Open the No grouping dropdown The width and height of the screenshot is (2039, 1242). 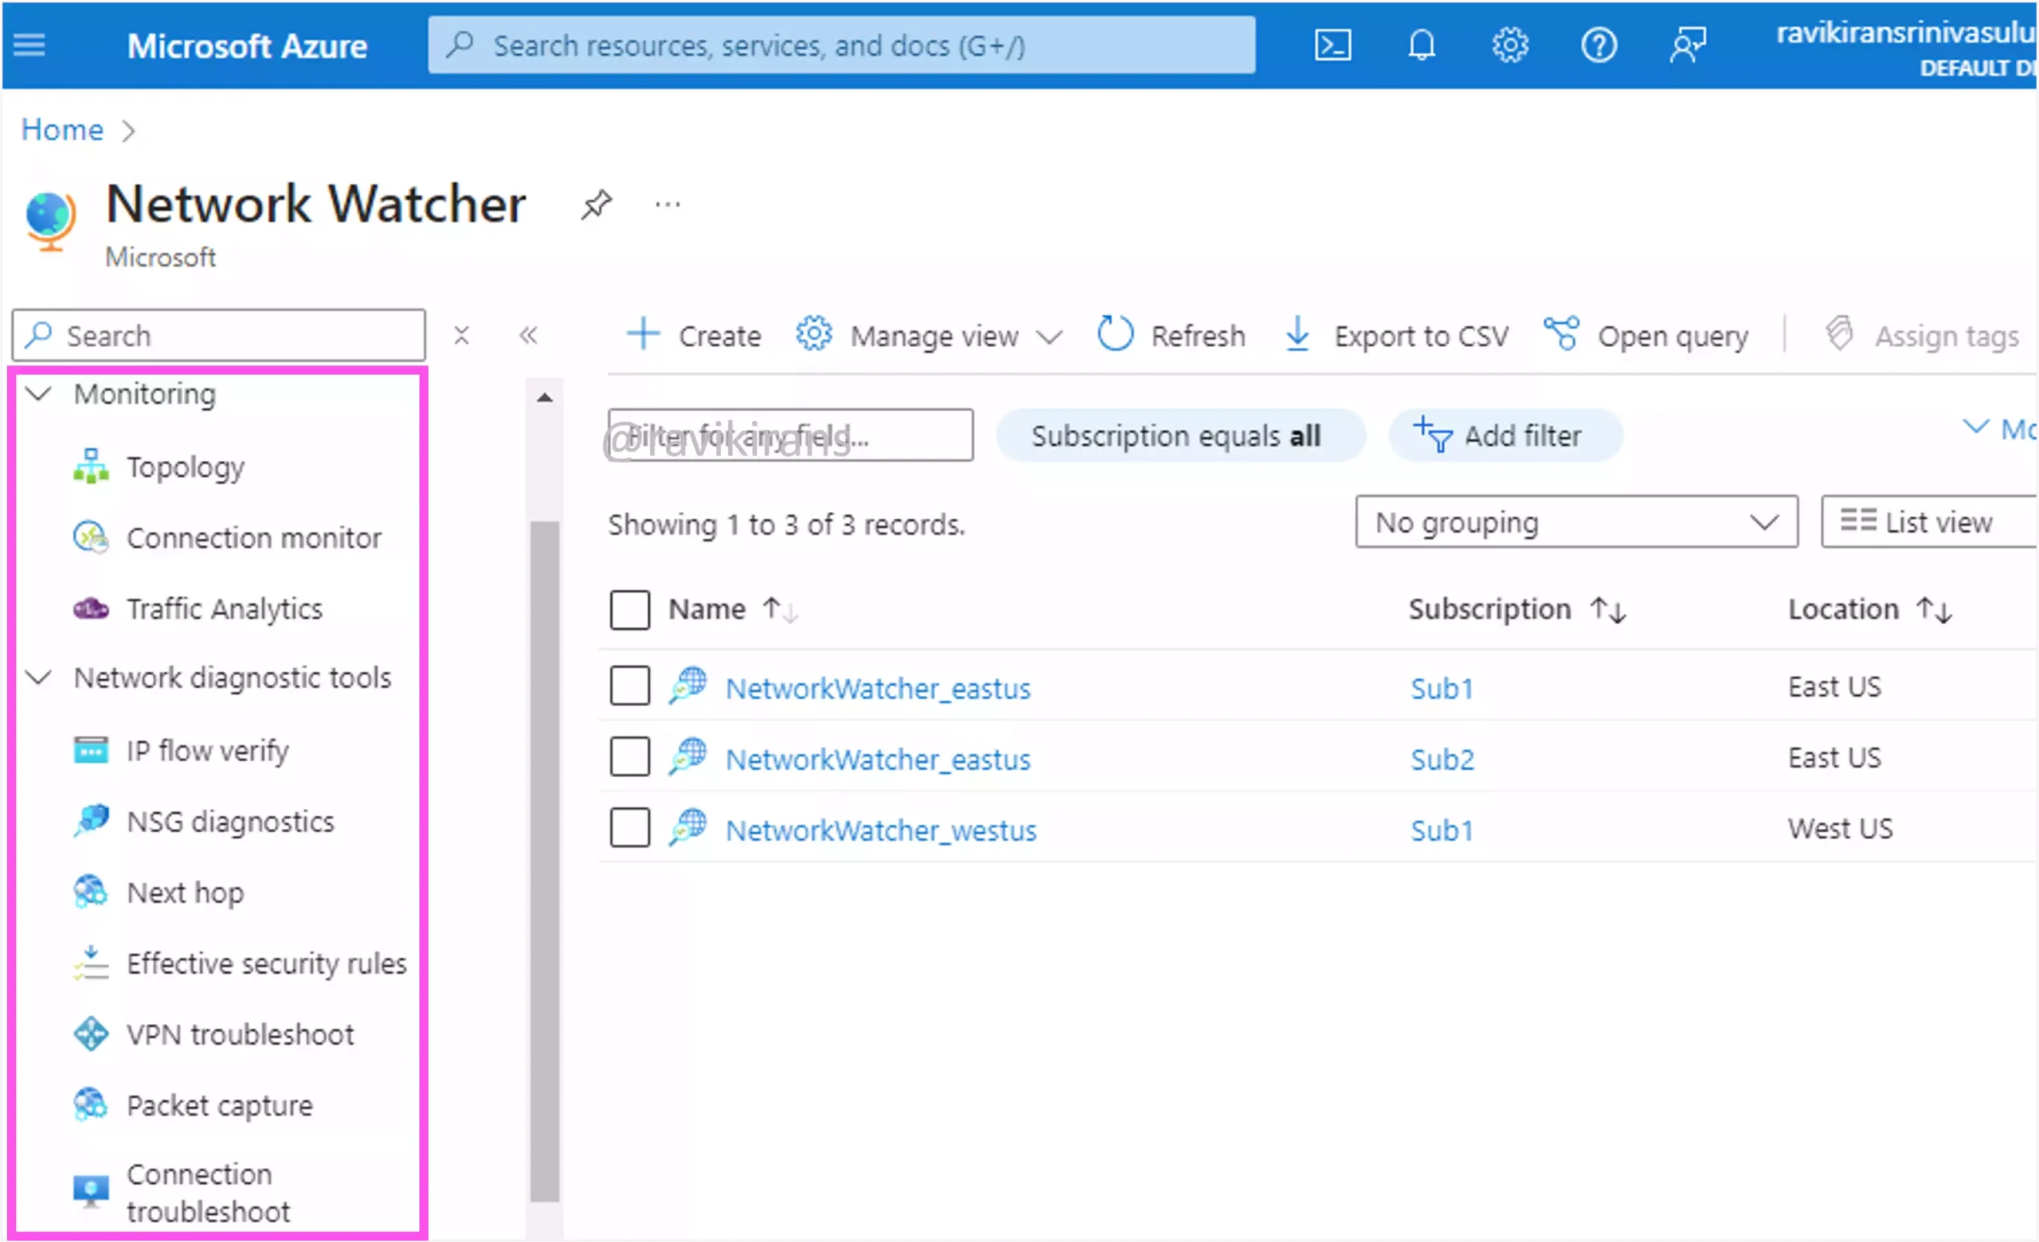[1576, 521]
